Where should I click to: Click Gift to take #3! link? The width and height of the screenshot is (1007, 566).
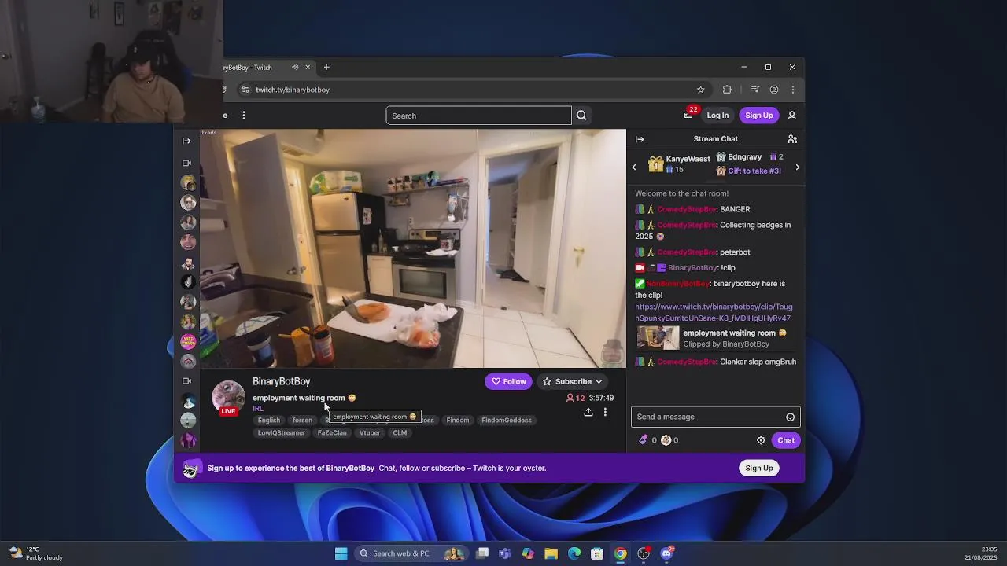[754, 171]
